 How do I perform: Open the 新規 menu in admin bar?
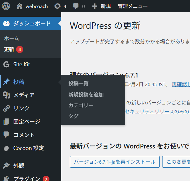[x=106, y=6]
